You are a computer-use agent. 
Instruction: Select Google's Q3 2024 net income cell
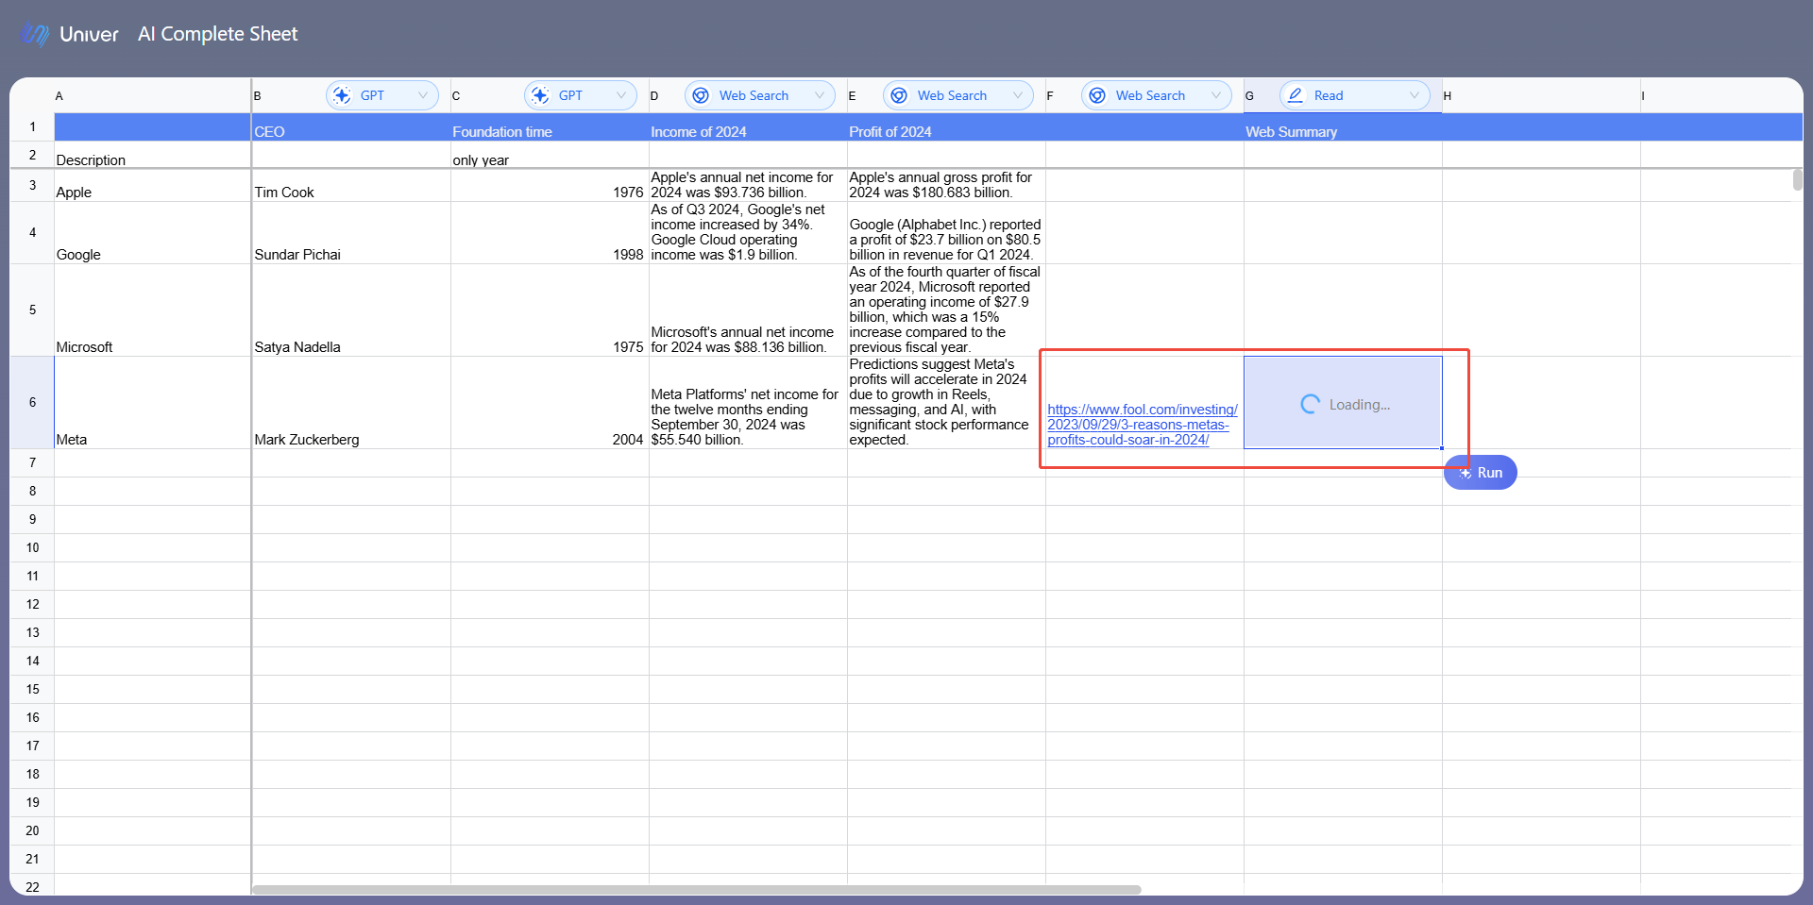pyautogui.click(x=748, y=233)
